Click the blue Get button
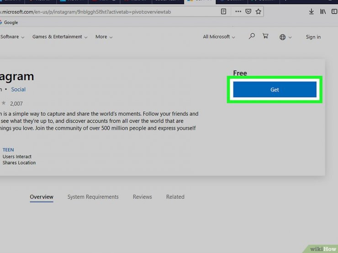Viewport: 338px width, 253px height. point(275,89)
